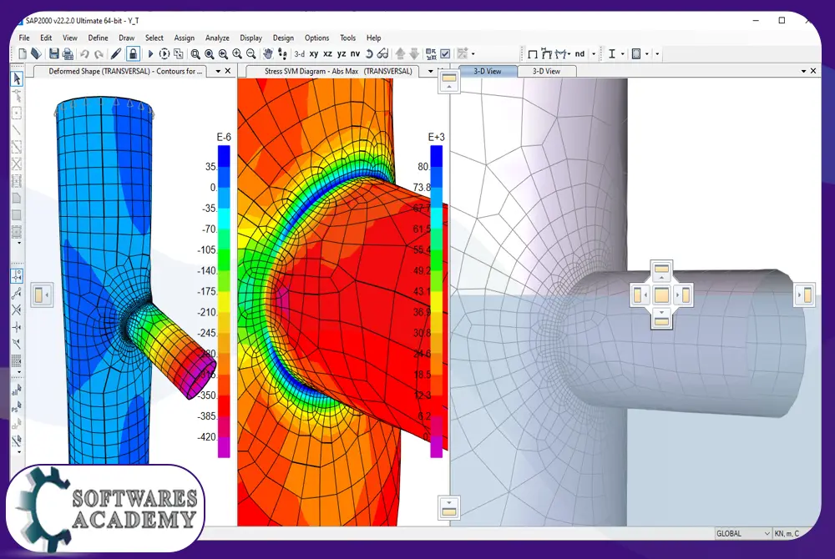
Task: Click the docking guide at the right edge
Action: click(x=805, y=295)
